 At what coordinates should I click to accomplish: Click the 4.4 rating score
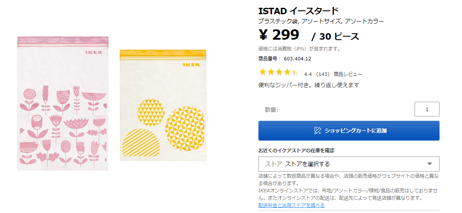[308, 74]
